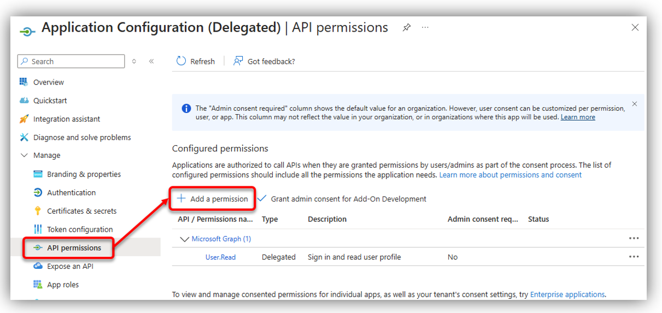Click the Delegated type cell
The width and height of the screenshot is (662, 313).
(x=279, y=257)
